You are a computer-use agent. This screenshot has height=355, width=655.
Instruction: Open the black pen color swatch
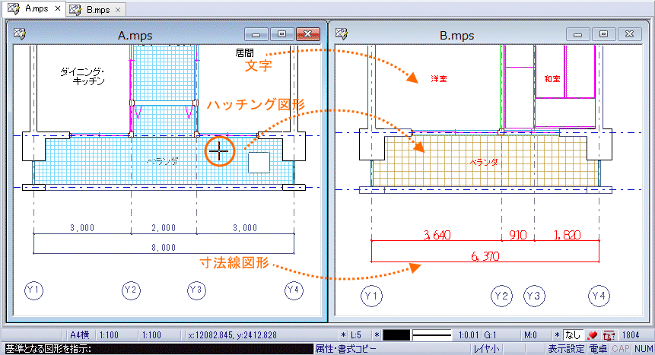[396, 335]
